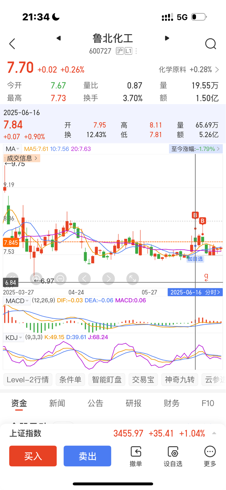Screen dimensions: 226x490
Task: Open 撤单 cancel order icon
Action: (x=136, y=456)
